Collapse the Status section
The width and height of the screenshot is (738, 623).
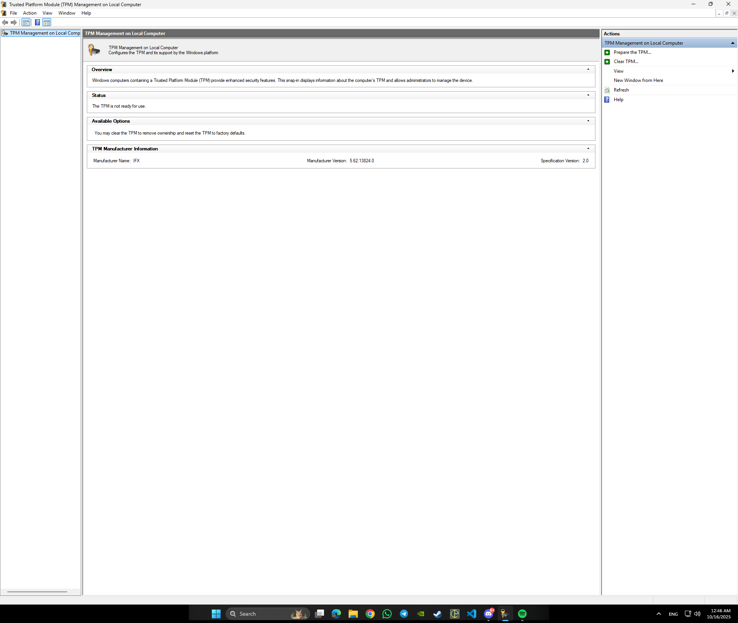pos(588,95)
